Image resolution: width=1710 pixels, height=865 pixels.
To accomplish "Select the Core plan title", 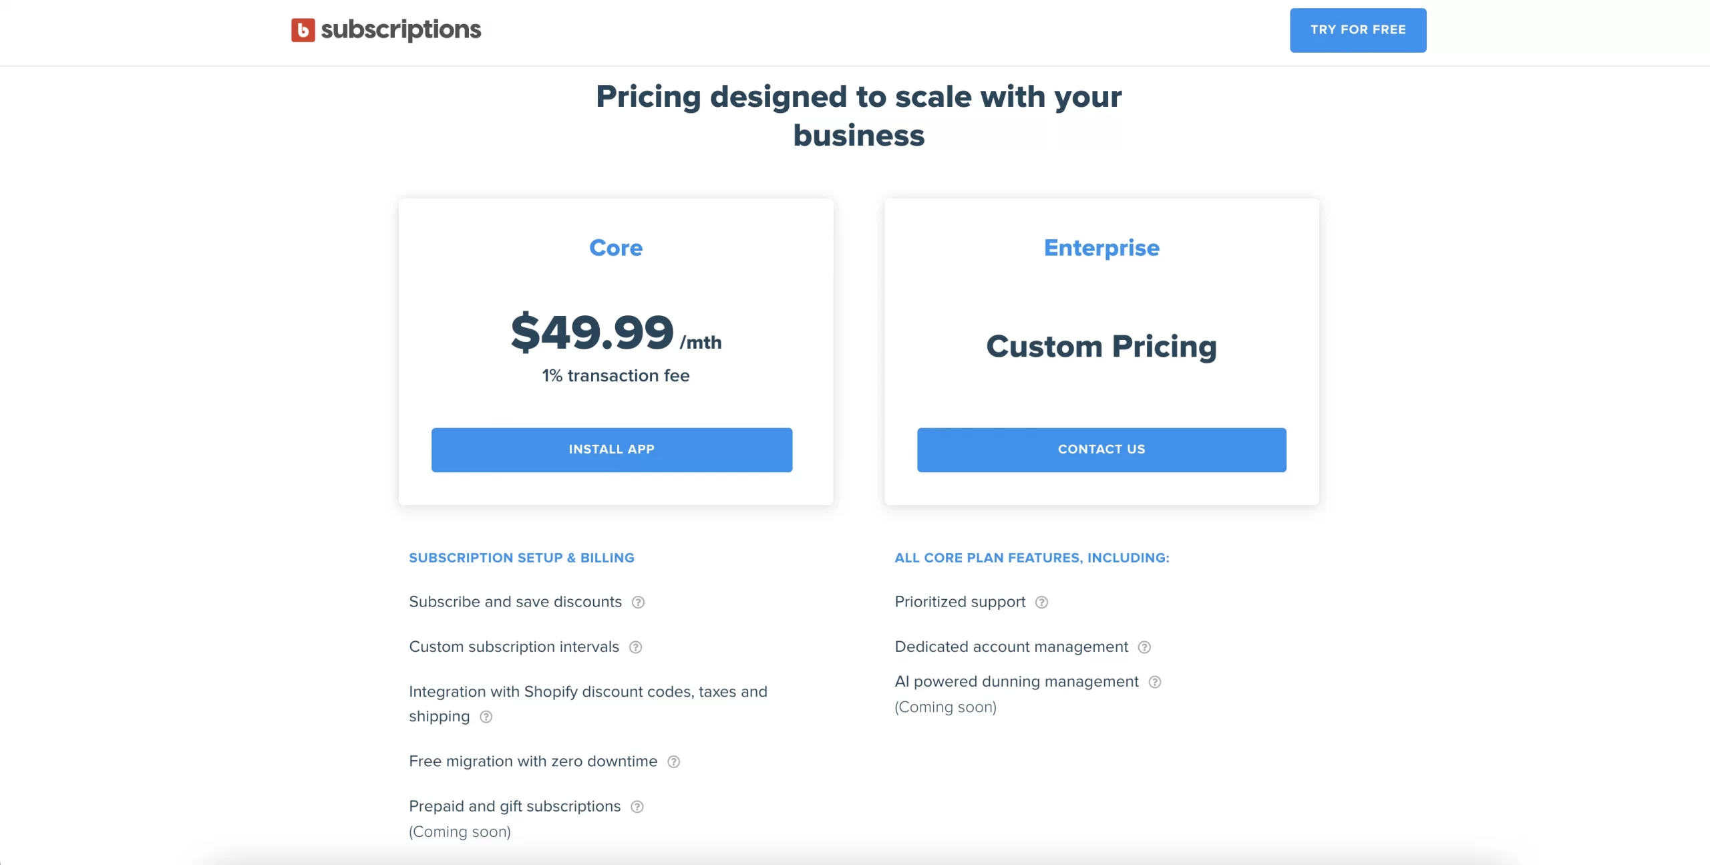I will click(x=616, y=248).
